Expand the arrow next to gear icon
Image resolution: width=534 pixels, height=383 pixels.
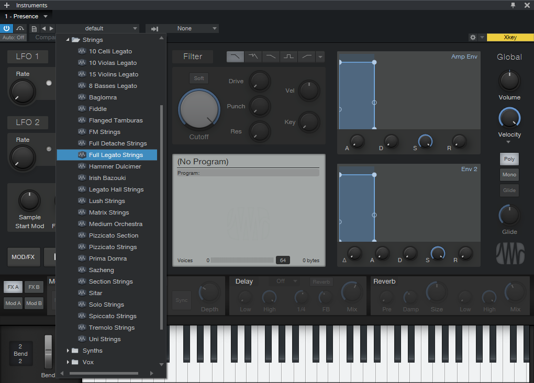tap(482, 38)
